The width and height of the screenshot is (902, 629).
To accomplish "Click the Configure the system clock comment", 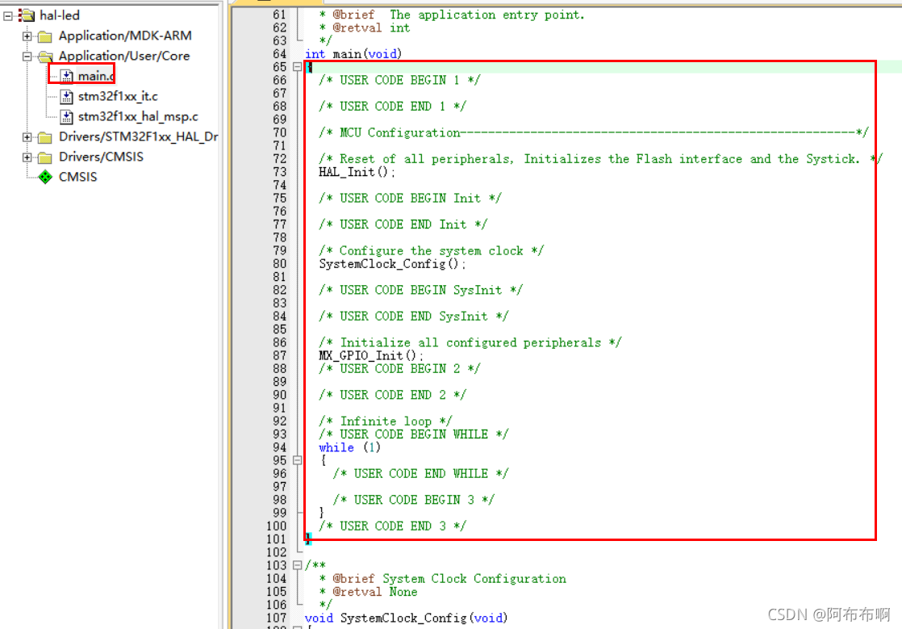I will click(432, 251).
